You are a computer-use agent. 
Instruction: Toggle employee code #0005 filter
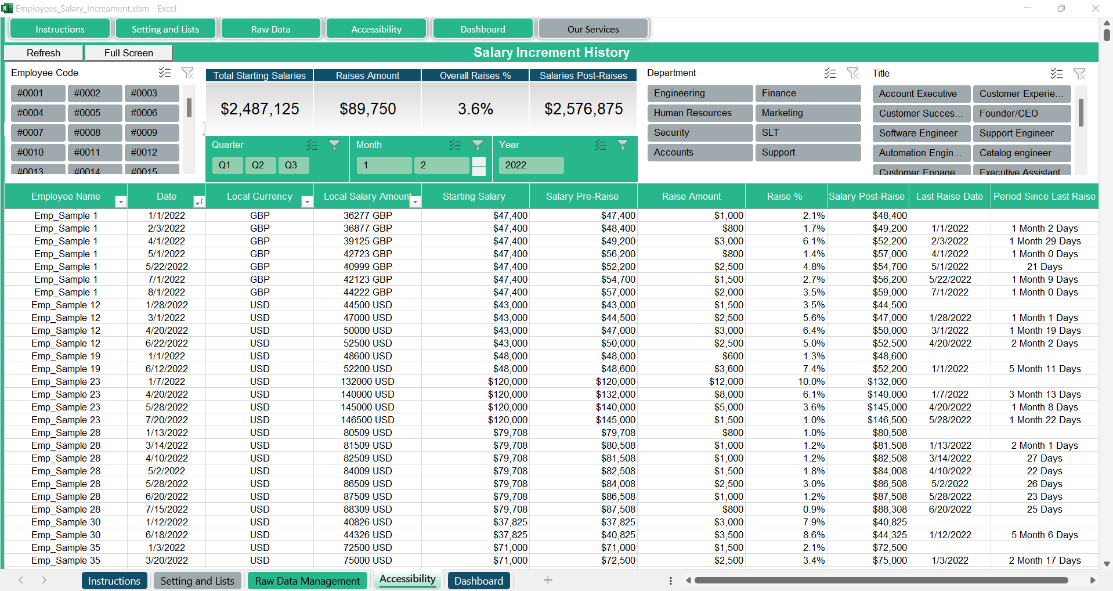tap(95, 113)
